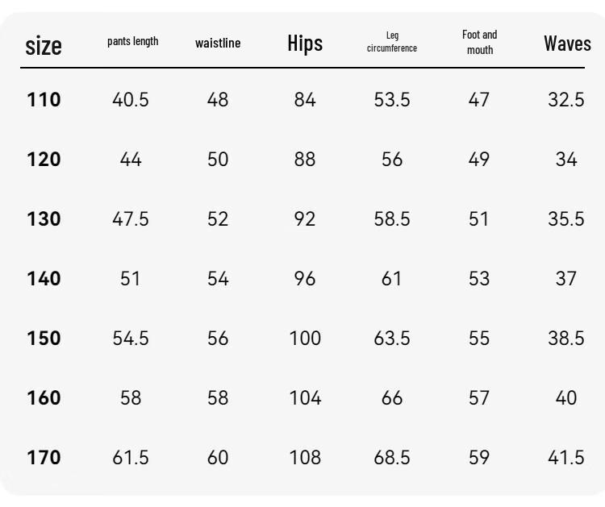Select the "pants length" column header

tap(133, 41)
